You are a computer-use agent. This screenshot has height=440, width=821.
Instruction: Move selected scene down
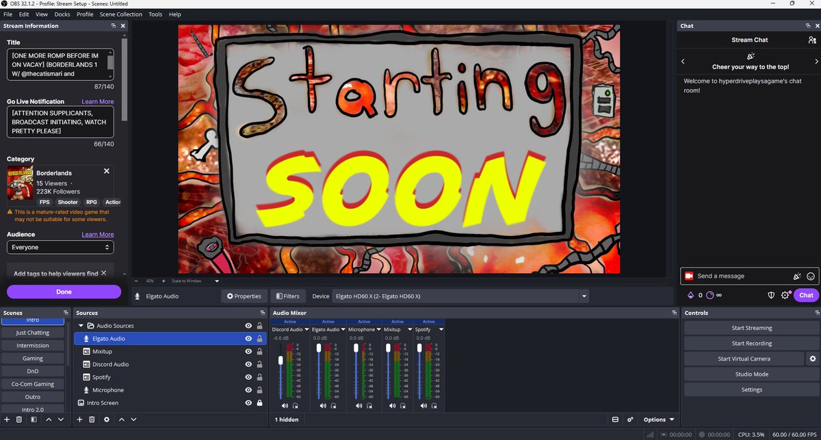pyautogui.click(x=61, y=419)
